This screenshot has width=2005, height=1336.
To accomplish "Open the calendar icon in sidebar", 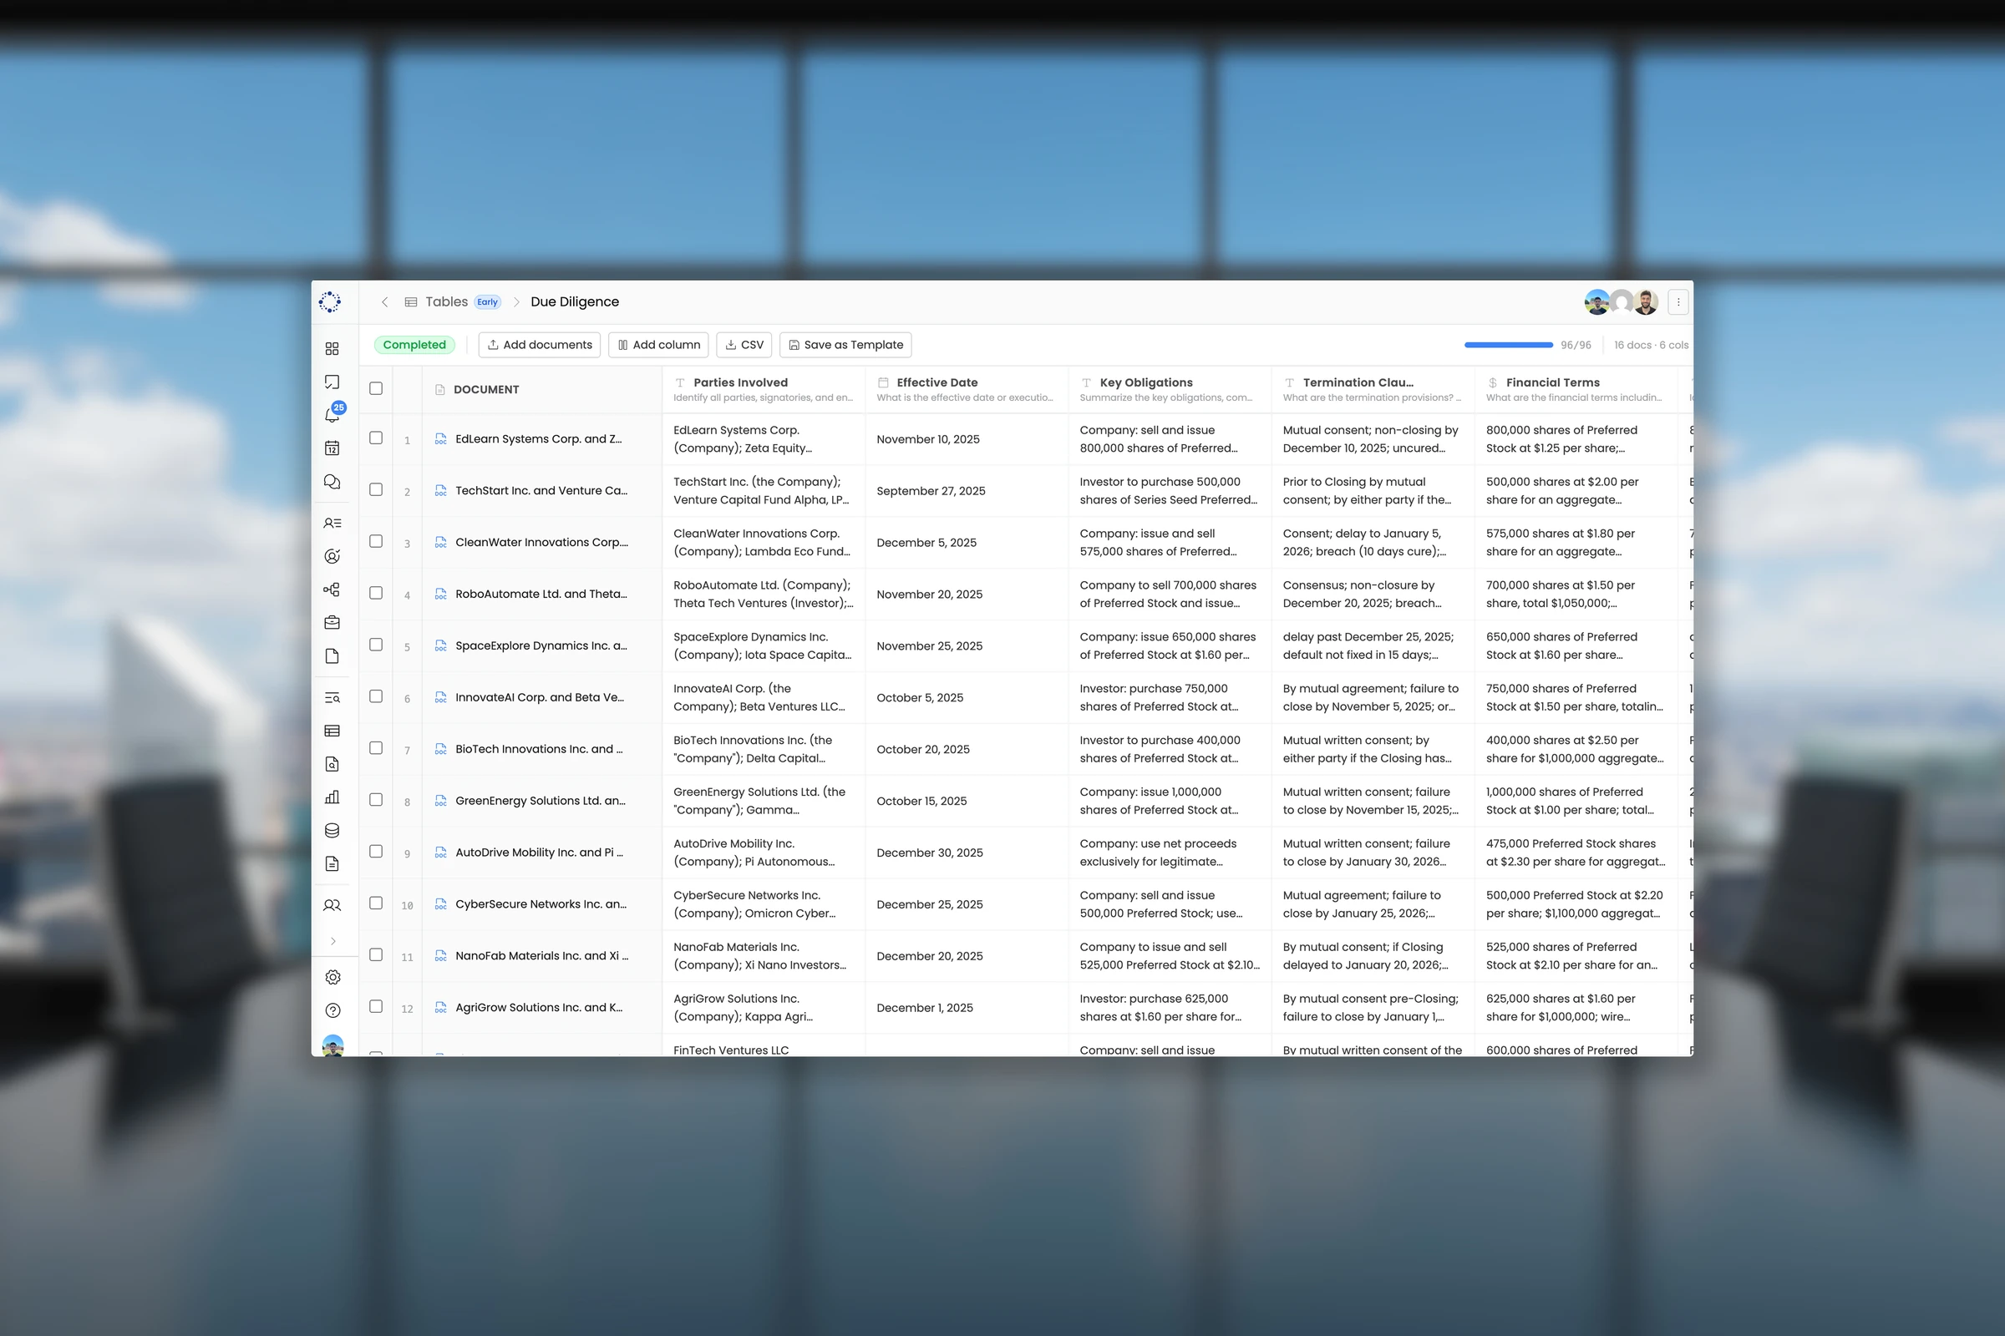I will (x=332, y=448).
